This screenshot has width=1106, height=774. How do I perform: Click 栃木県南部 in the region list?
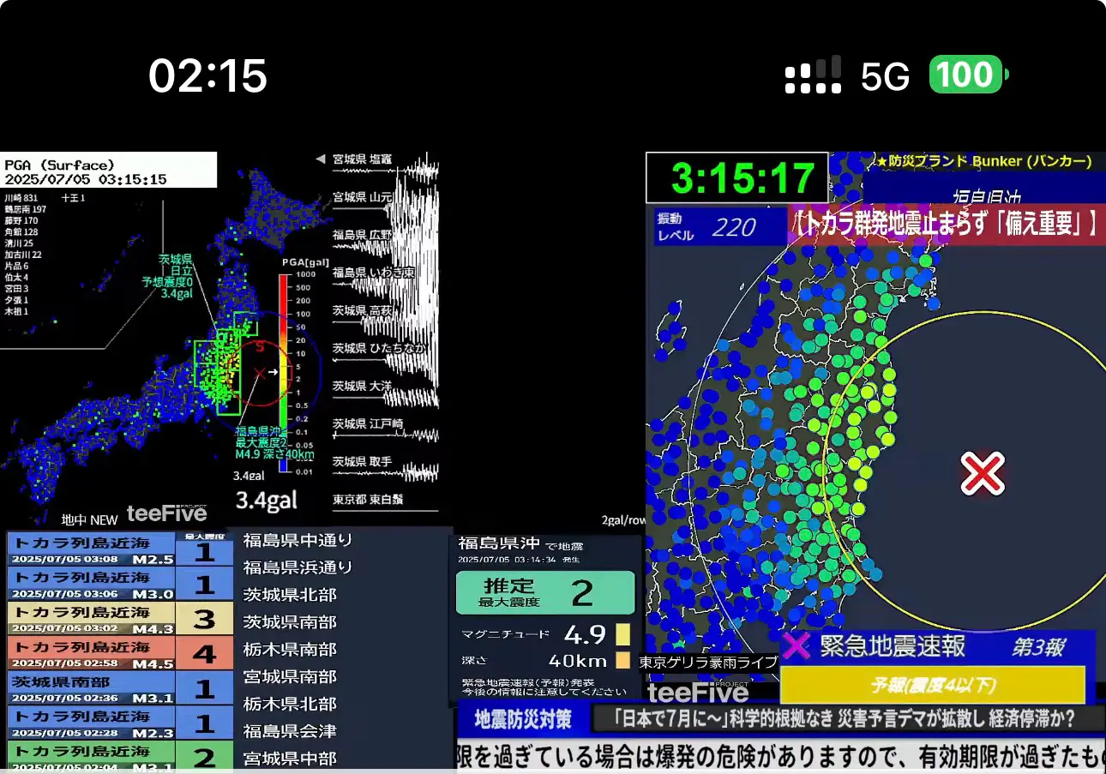(290, 650)
